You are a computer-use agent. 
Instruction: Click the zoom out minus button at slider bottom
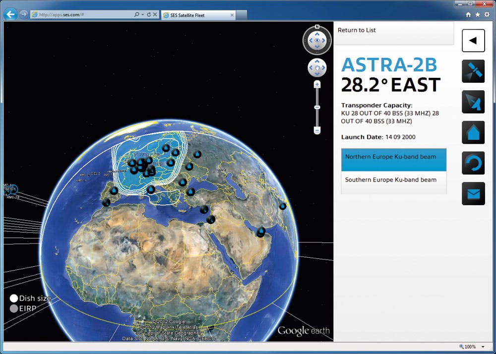(x=317, y=130)
